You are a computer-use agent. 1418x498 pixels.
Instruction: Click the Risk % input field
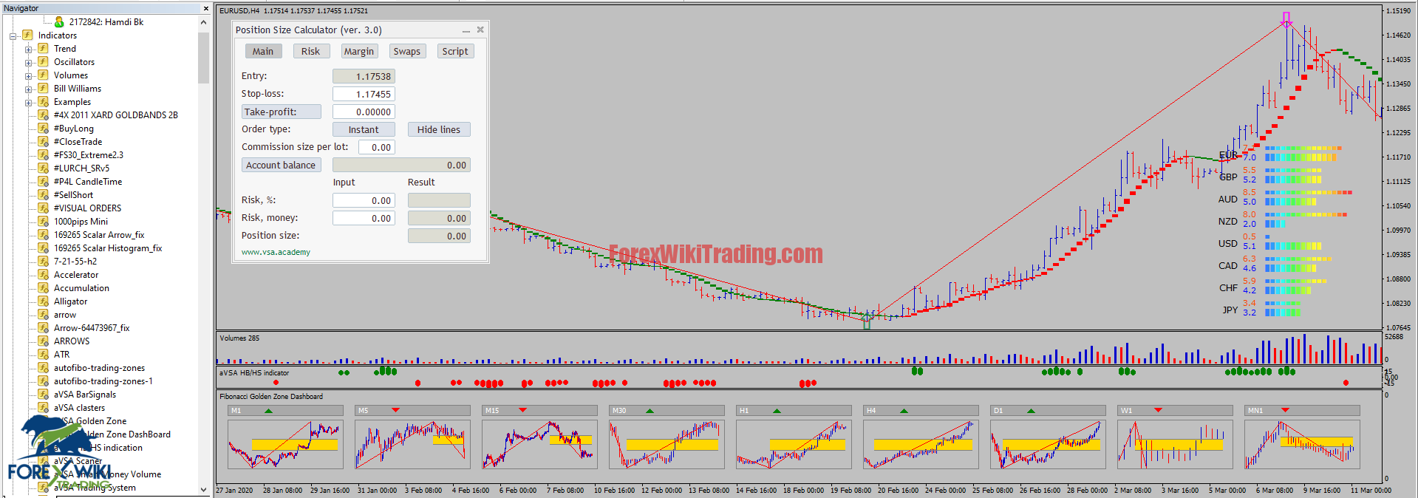364,200
